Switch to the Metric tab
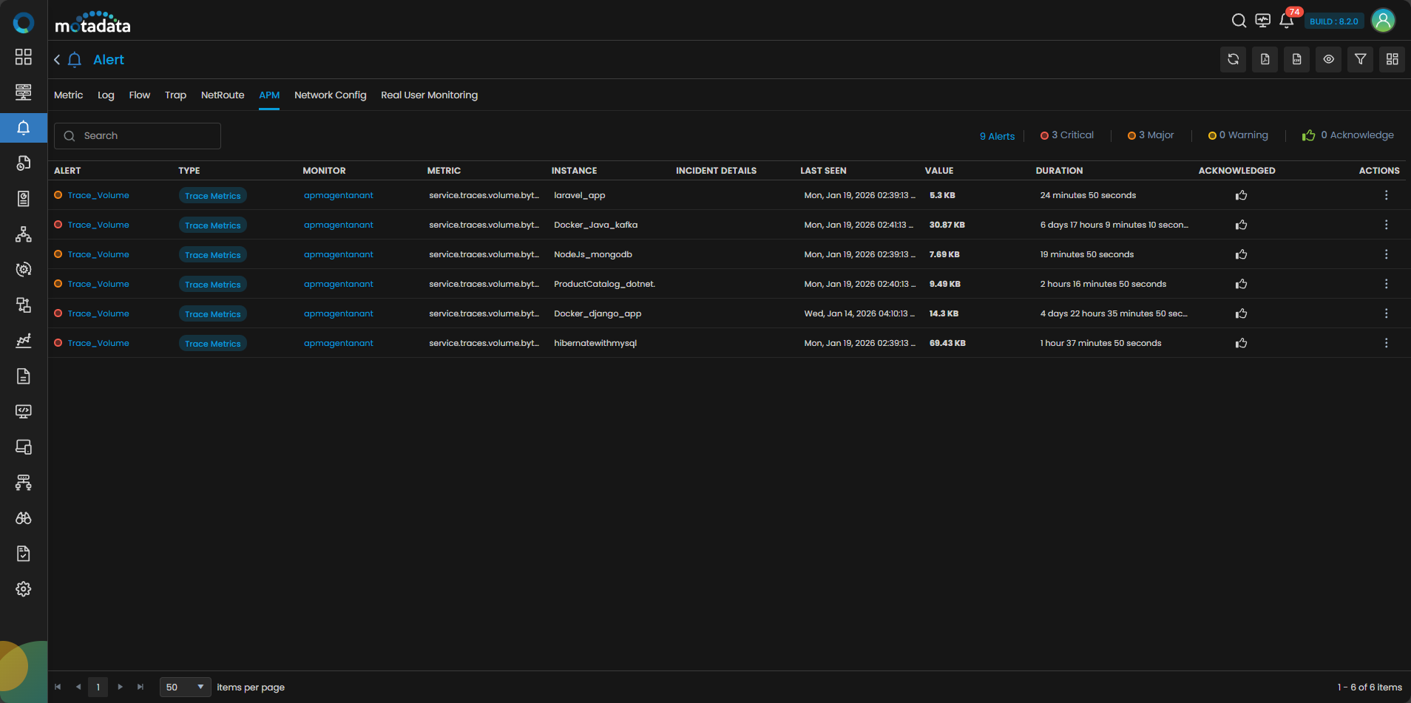The image size is (1411, 703). pos(68,95)
